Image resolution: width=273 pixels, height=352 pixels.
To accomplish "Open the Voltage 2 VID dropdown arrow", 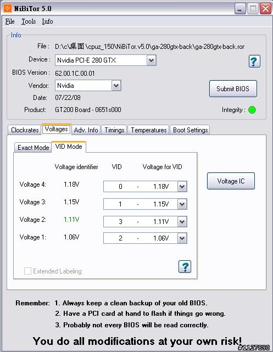I will 182,222.
